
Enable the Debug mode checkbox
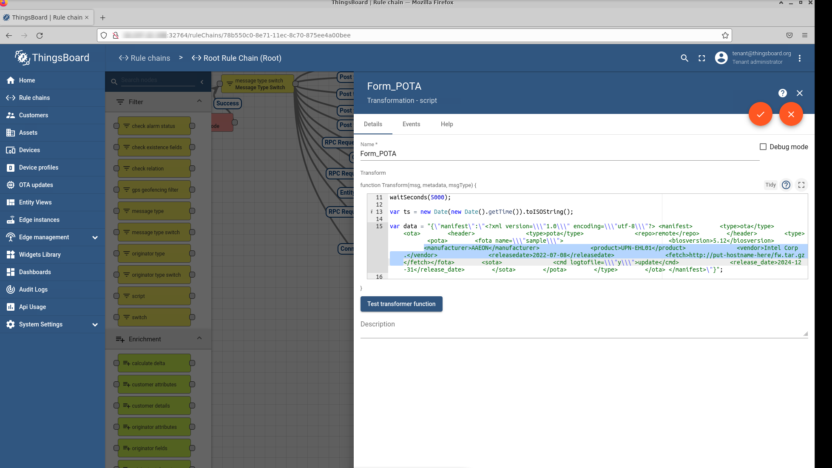tap(763, 147)
